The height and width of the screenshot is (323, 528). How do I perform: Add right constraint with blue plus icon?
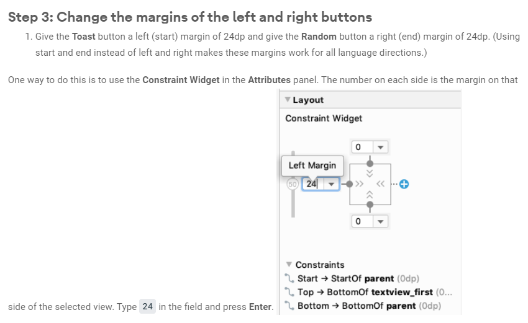pyautogui.click(x=404, y=184)
